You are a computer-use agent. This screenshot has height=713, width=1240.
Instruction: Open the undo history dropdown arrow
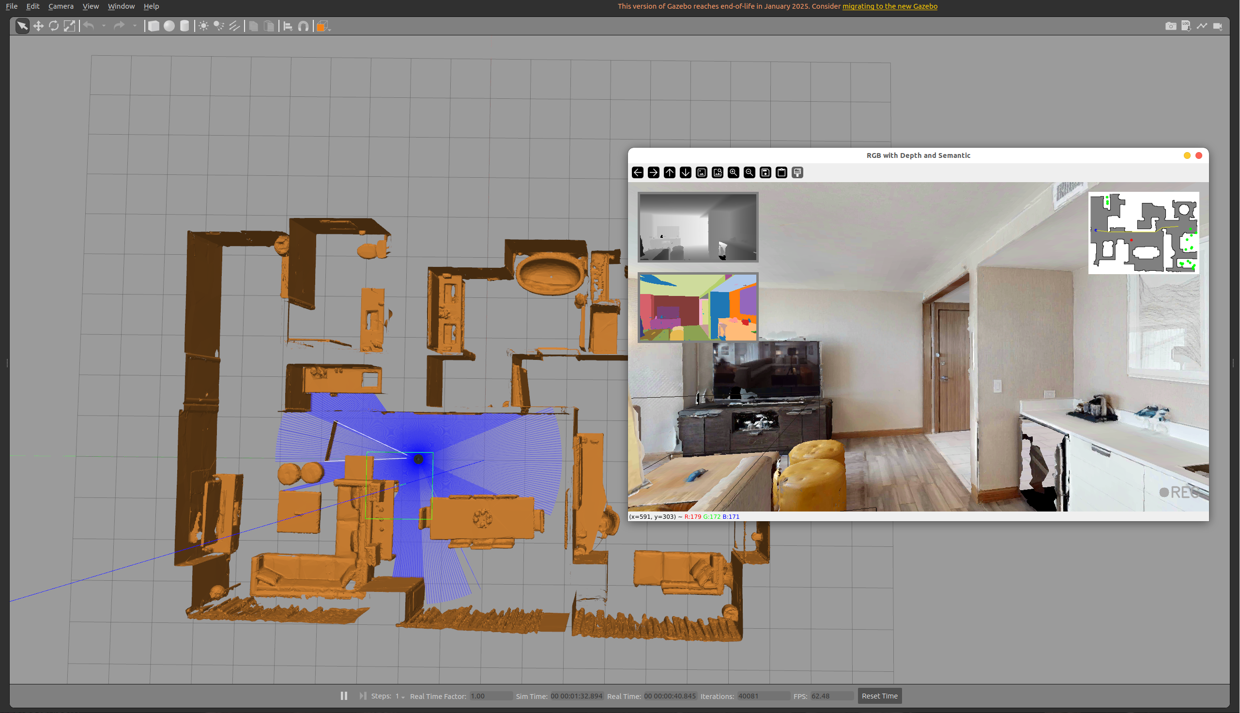click(104, 26)
